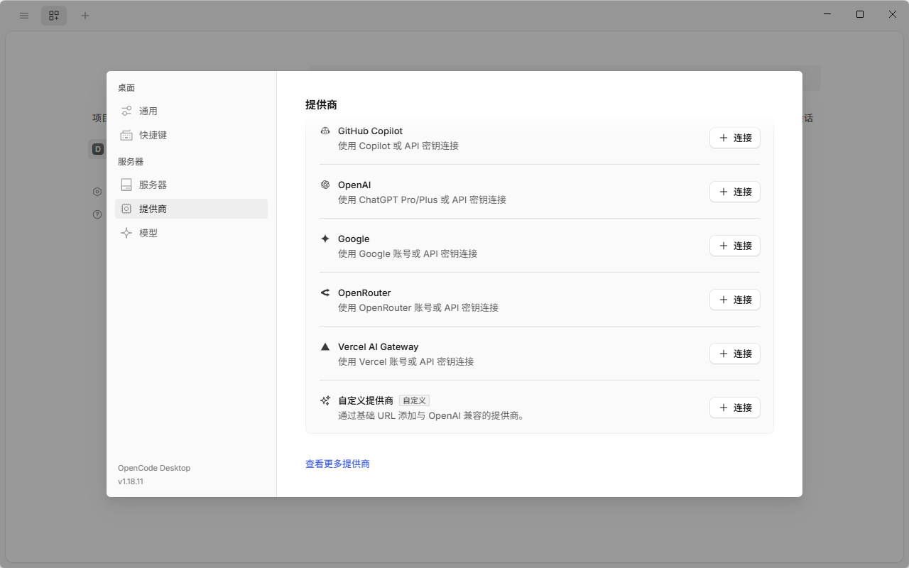Click the 提供商 page heading

click(321, 104)
